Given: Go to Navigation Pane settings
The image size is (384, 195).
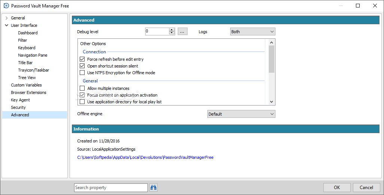Looking at the screenshot, I should coord(33,55).
